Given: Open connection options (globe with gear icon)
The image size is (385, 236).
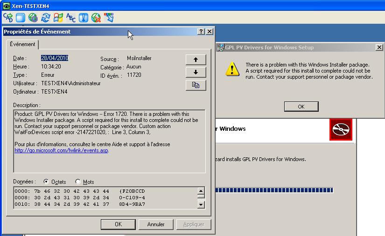Looking at the screenshot, I should 33,18.
